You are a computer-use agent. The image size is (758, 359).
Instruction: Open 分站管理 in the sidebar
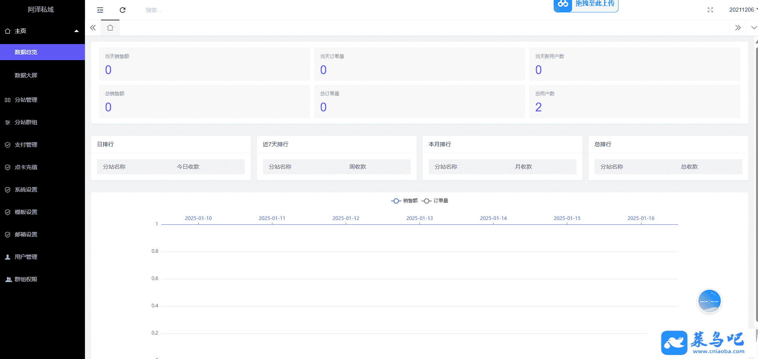pos(26,100)
